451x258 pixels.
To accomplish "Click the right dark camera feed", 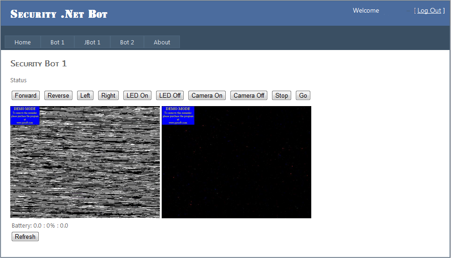I will (236, 162).
